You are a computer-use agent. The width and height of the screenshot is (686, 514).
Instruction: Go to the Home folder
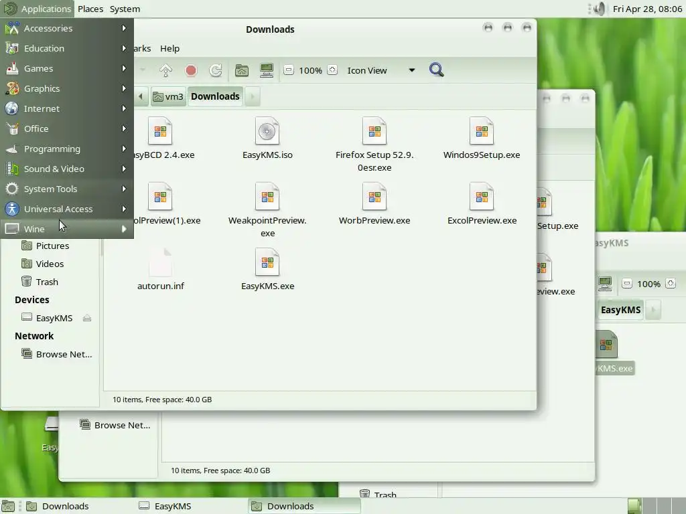[241, 70]
